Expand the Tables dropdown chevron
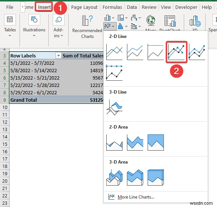The image size is (217, 207). [10, 36]
